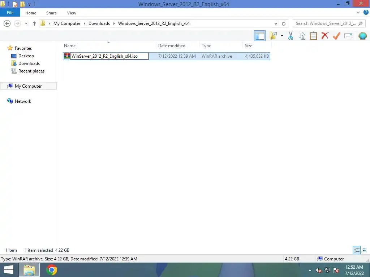The image size is (370, 277).
Task: Open Recent places in the navigation pane
Action: pos(31,71)
